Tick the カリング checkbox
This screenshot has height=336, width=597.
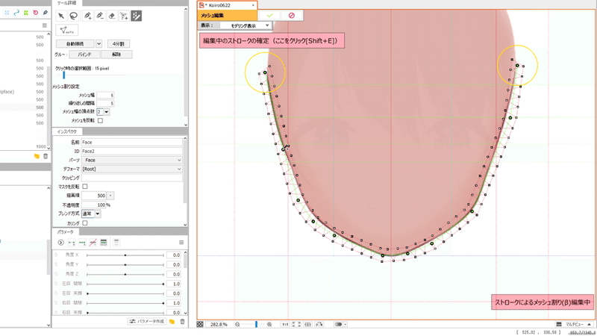point(85,223)
